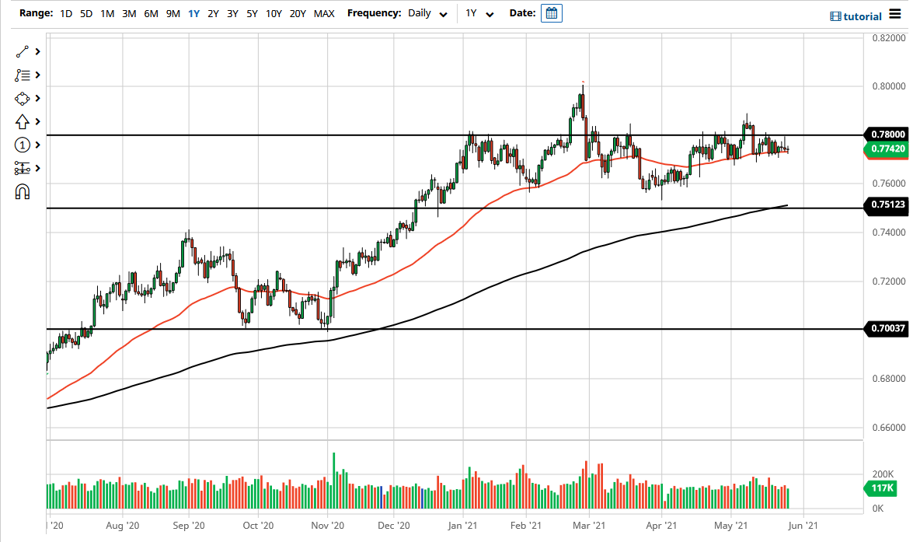Open the Date calendar picker
Screen dimensions: 913x542
(x=551, y=12)
